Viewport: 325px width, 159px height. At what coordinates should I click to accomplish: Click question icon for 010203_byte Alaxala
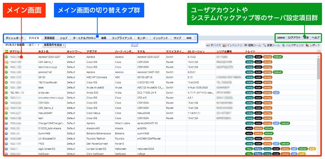6,128
